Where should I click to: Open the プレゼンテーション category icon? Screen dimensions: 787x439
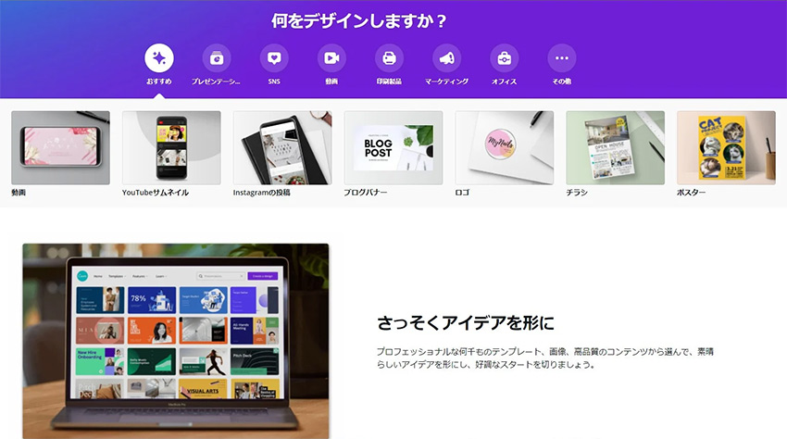coord(217,58)
